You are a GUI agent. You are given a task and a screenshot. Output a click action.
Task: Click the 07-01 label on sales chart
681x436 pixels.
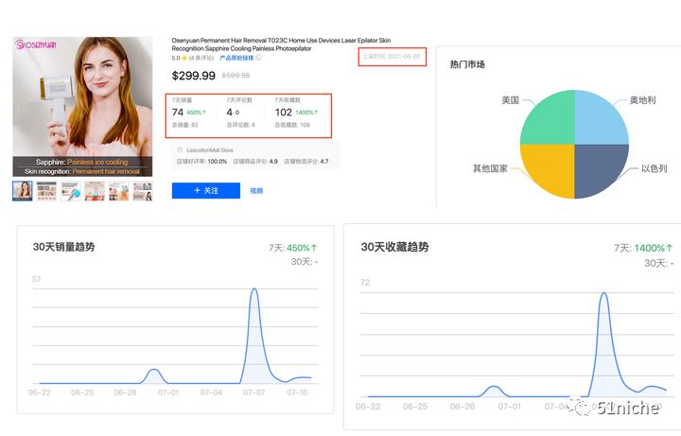[x=168, y=392]
